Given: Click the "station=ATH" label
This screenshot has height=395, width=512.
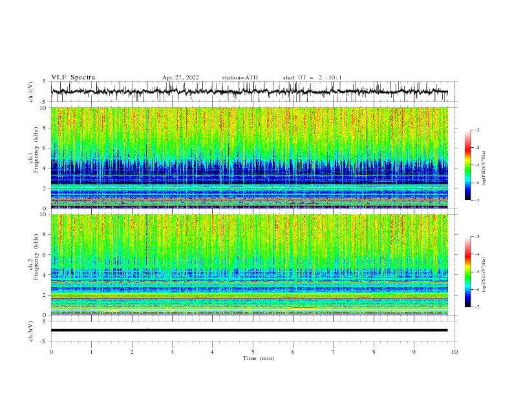Looking at the screenshot, I should pyautogui.click(x=240, y=77).
